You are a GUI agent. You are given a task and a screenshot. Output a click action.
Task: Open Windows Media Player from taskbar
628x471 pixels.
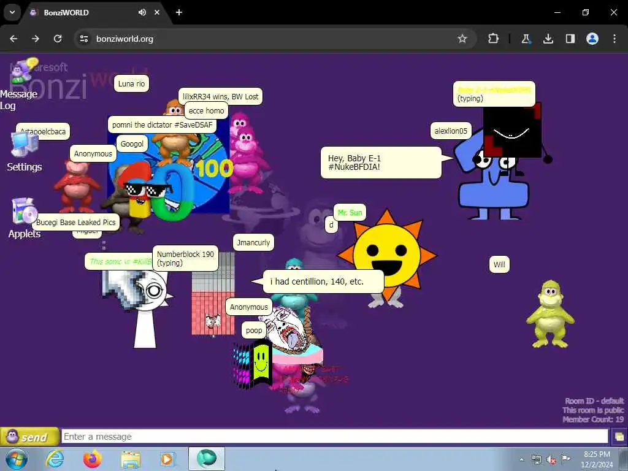(167, 459)
